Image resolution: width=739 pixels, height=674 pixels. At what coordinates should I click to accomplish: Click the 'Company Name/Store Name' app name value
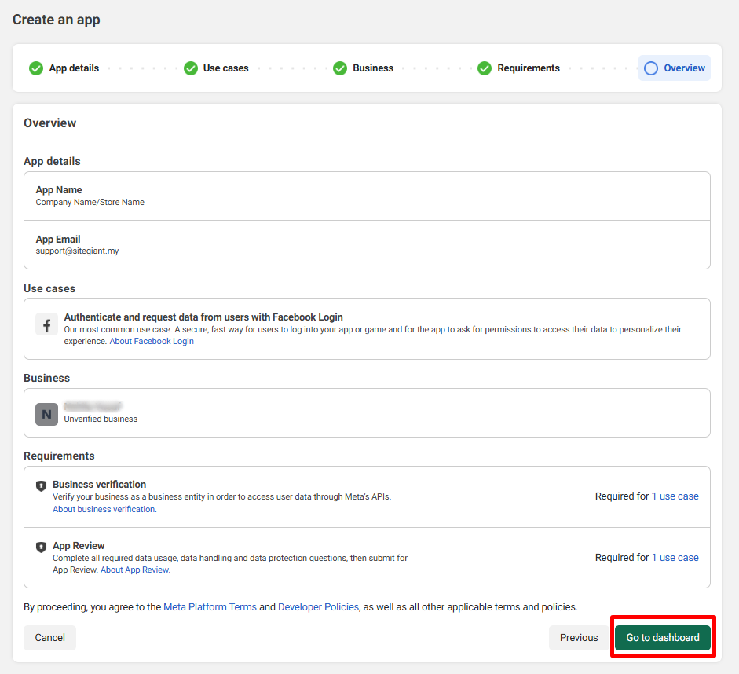coord(90,202)
